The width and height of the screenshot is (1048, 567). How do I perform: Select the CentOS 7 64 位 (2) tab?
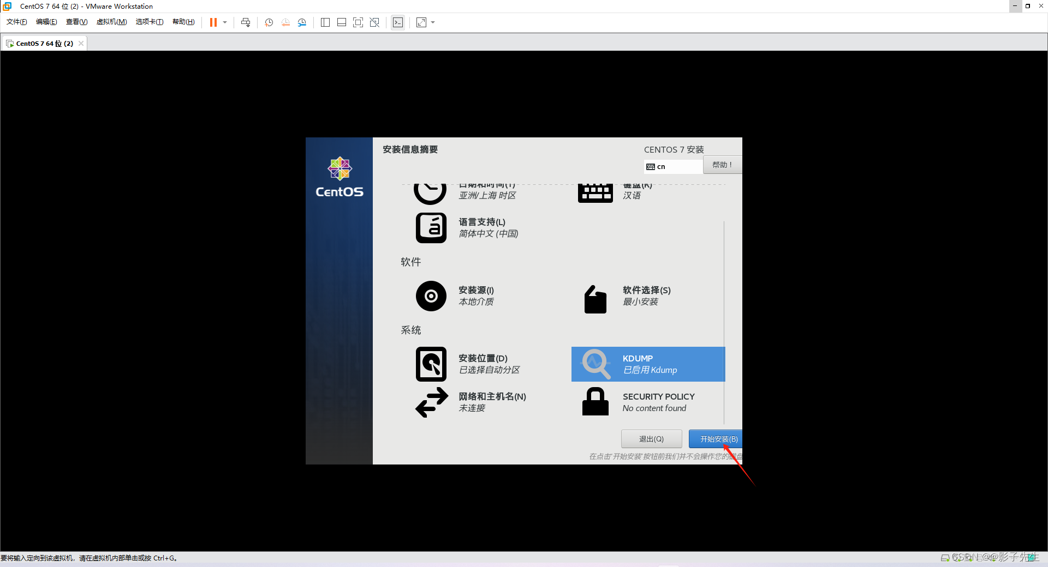[x=44, y=44]
